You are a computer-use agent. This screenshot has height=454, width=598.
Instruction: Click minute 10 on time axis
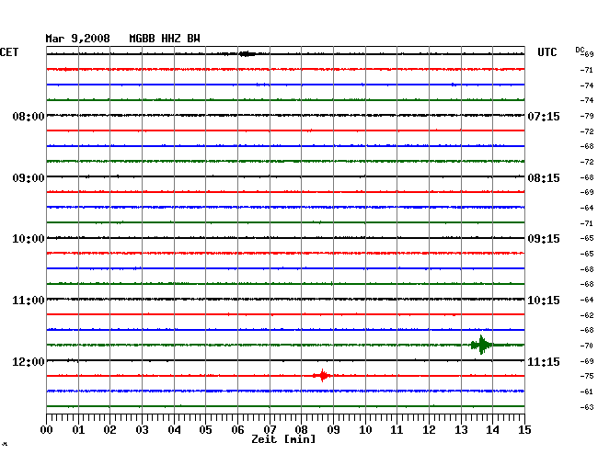click(365, 429)
